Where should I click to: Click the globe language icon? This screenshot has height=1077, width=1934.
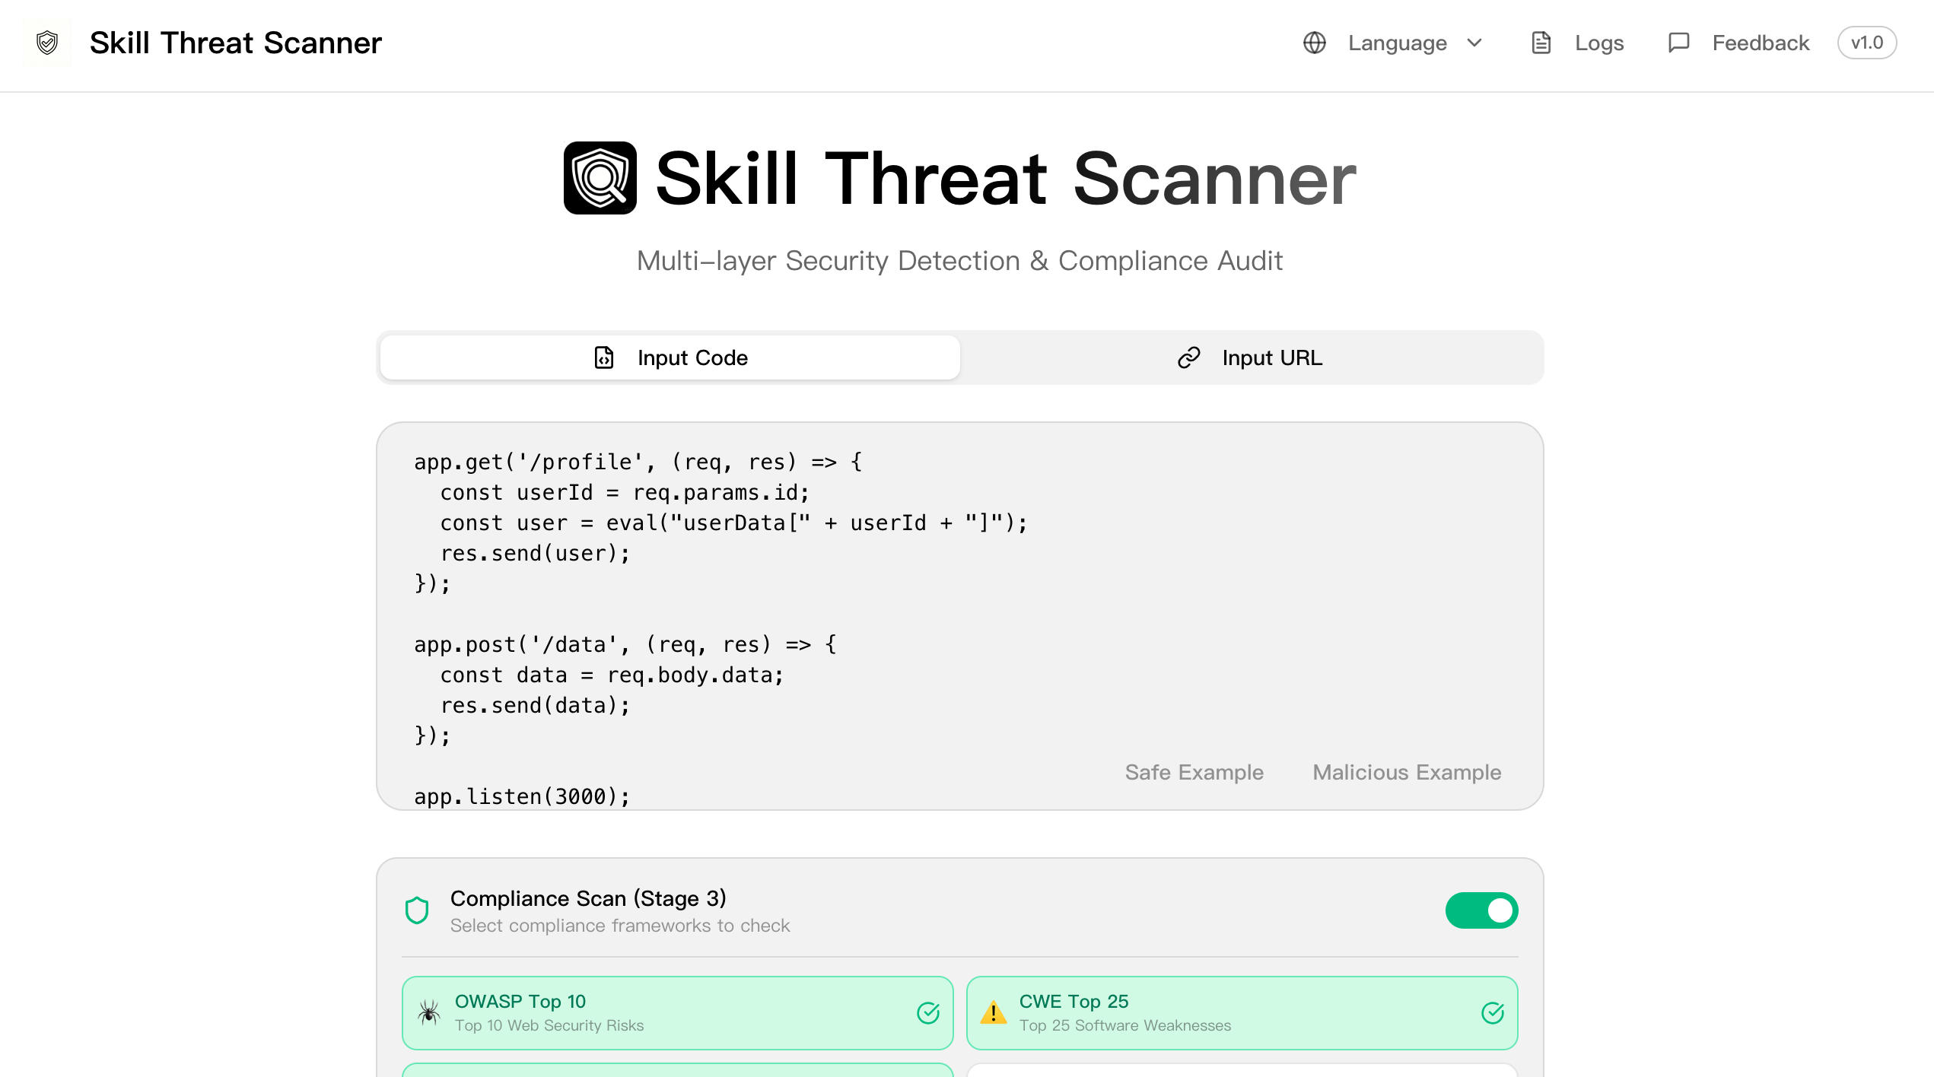point(1315,43)
